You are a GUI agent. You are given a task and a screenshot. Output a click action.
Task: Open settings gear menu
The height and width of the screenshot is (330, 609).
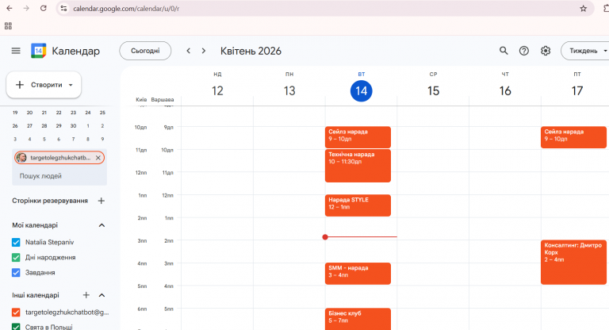click(x=546, y=51)
